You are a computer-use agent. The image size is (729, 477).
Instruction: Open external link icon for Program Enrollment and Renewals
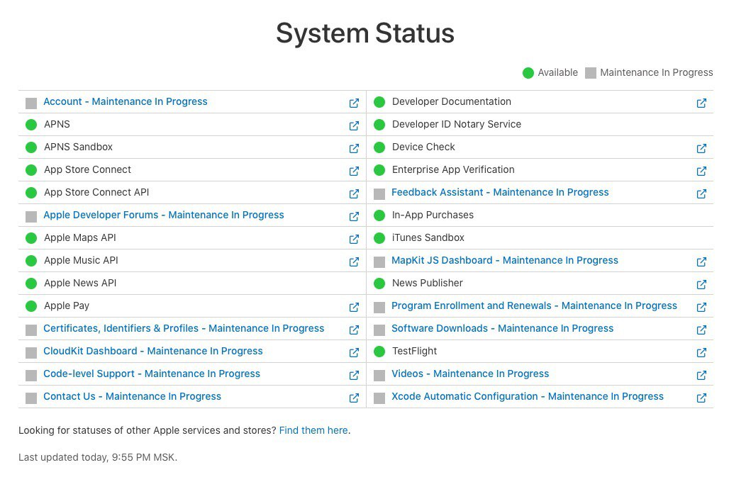[x=701, y=308]
